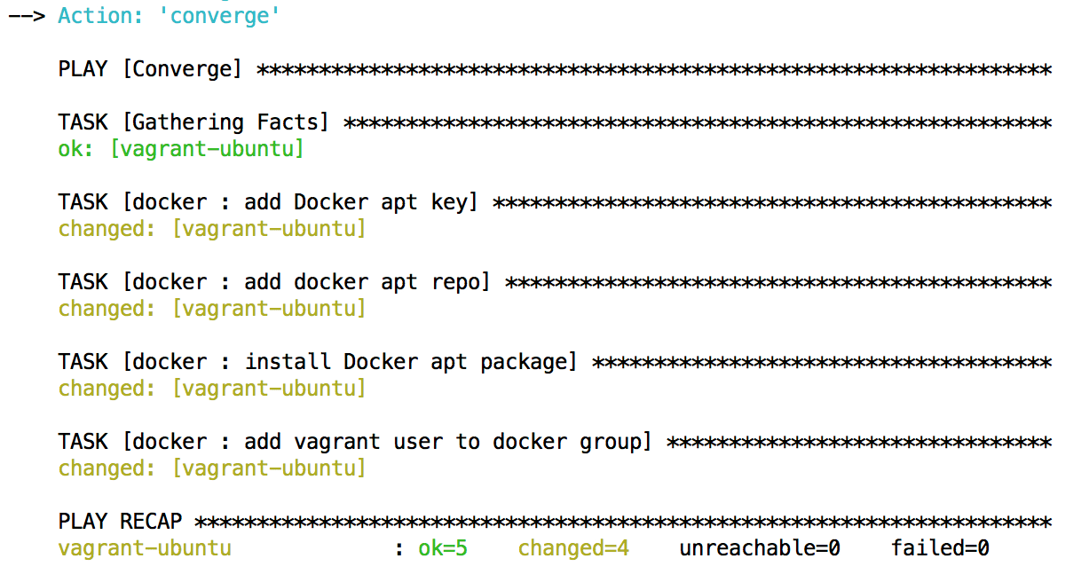This screenshot has width=1073, height=582.
Task: Click the changed=4 recap count
Action: pyautogui.click(x=573, y=548)
